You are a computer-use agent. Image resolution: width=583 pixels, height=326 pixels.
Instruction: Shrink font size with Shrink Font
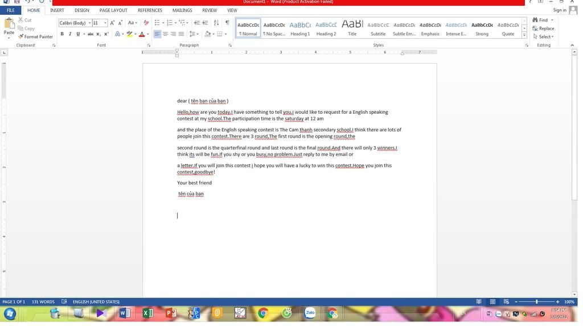tap(120, 23)
